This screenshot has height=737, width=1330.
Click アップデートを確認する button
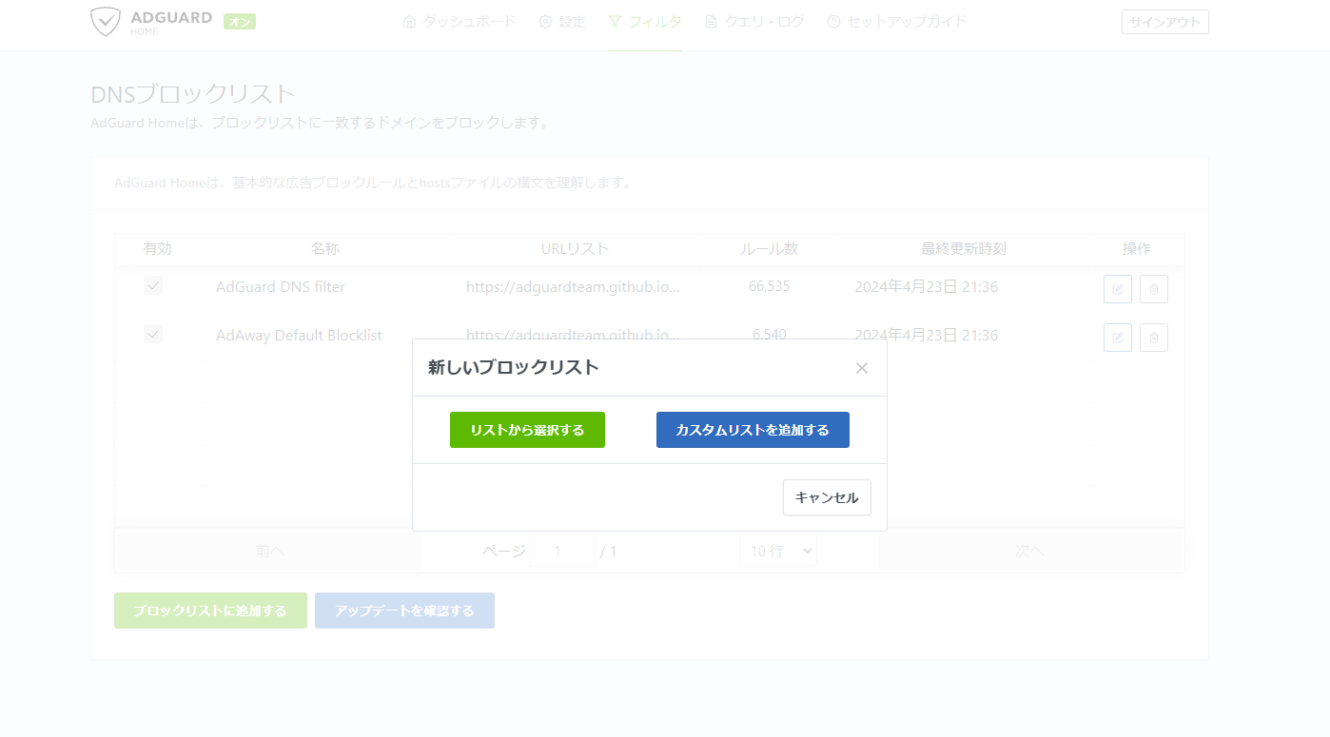click(404, 611)
